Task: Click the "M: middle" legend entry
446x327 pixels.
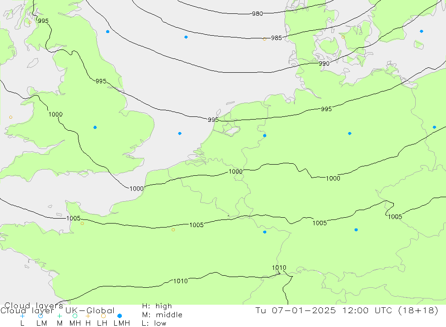Action: (162, 315)
